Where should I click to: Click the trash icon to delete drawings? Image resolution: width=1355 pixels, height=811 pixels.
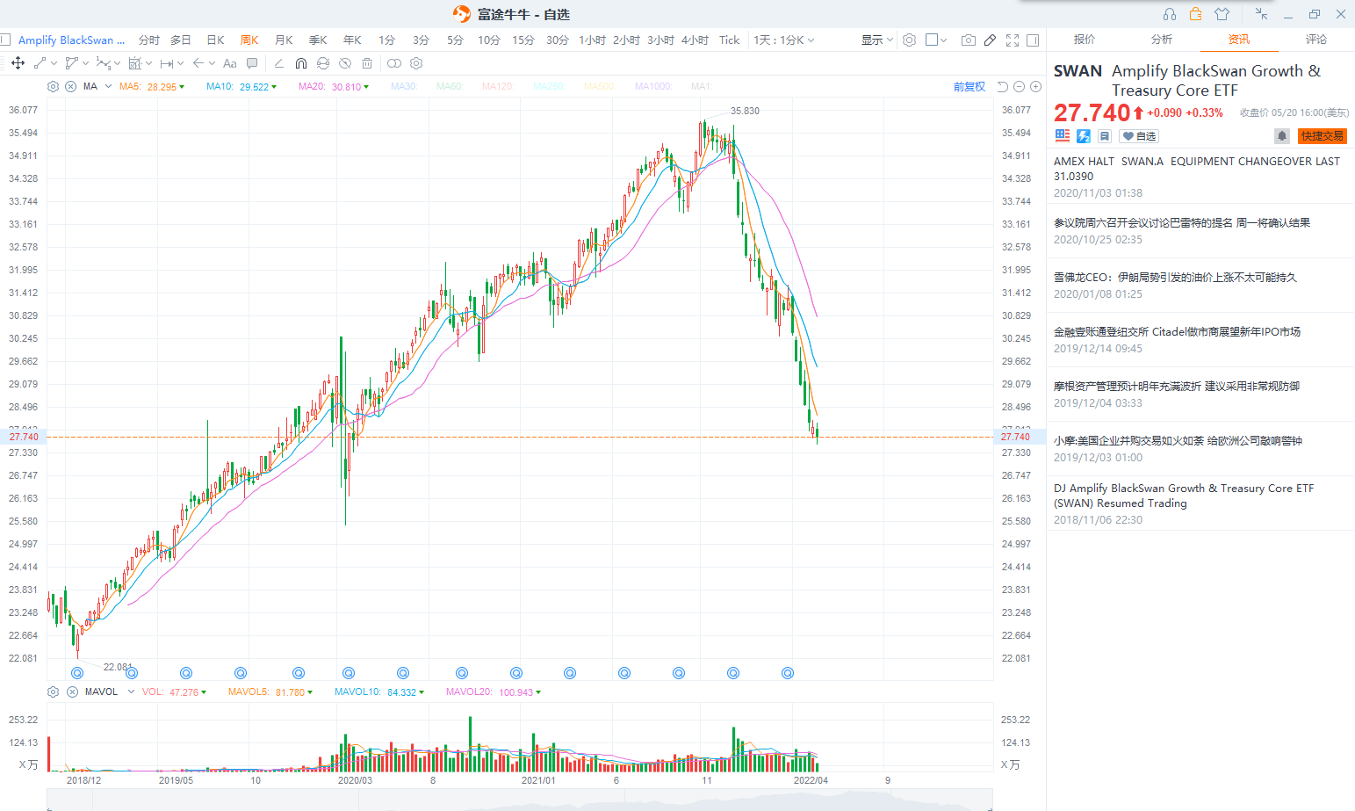tap(367, 63)
